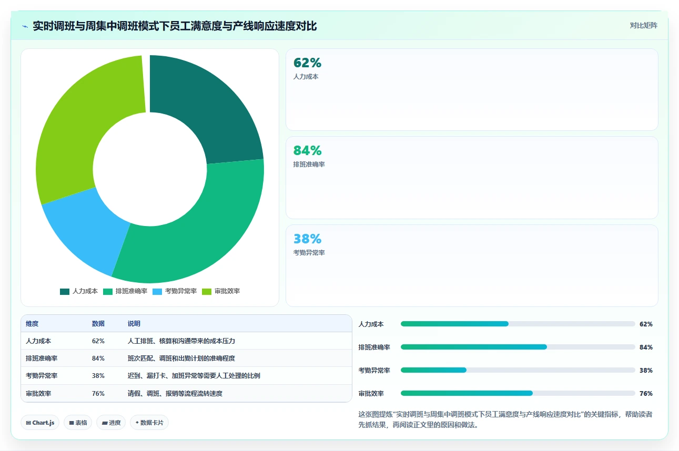
Task: Click the 人力成本 table row label
Action: click(38, 341)
